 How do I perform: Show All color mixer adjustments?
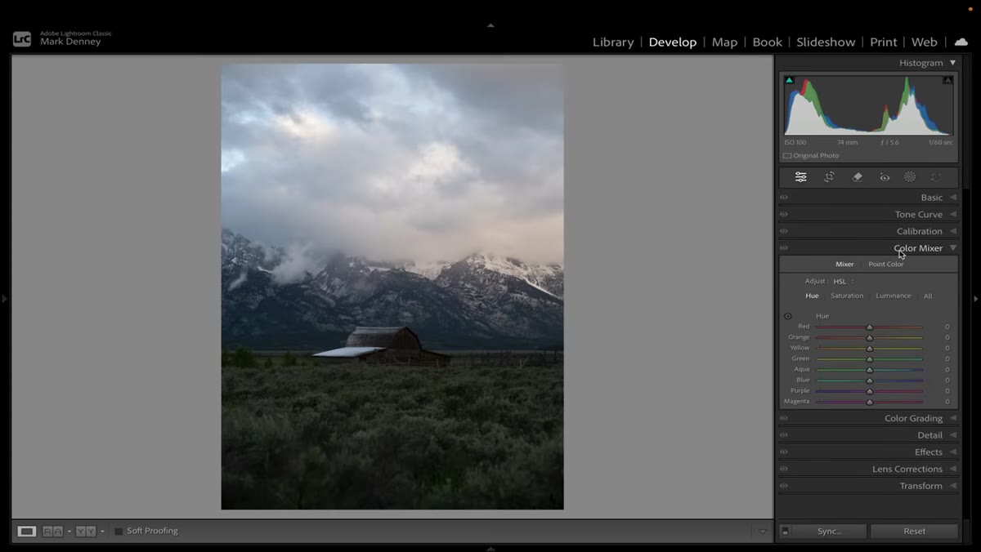point(928,296)
